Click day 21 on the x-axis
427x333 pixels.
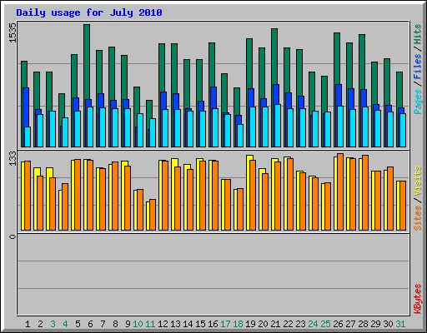pyautogui.click(x=275, y=324)
